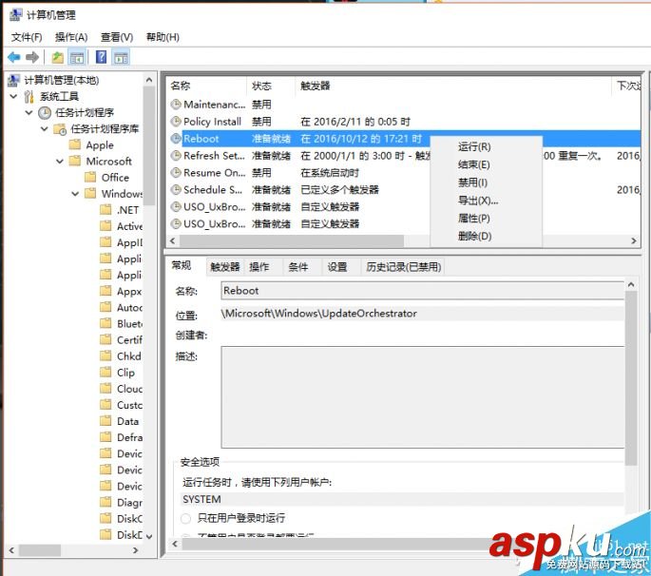This screenshot has height=576, width=651.
Task: Click the Office folder icon in tree
Action: (x=90, y=178)
